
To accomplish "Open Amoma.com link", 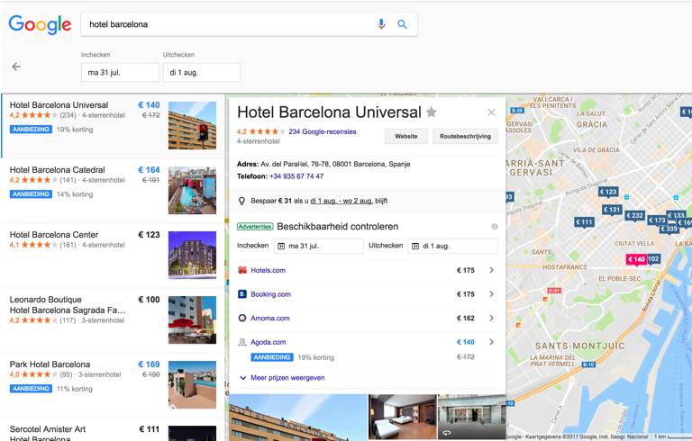I will (270, 318).
